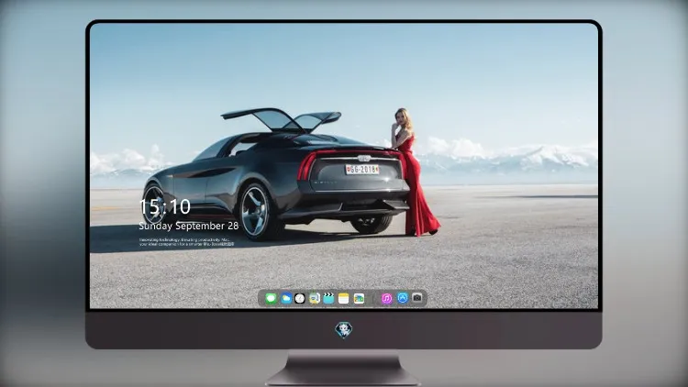Click the 15:10 clock display

pos(164,206)
